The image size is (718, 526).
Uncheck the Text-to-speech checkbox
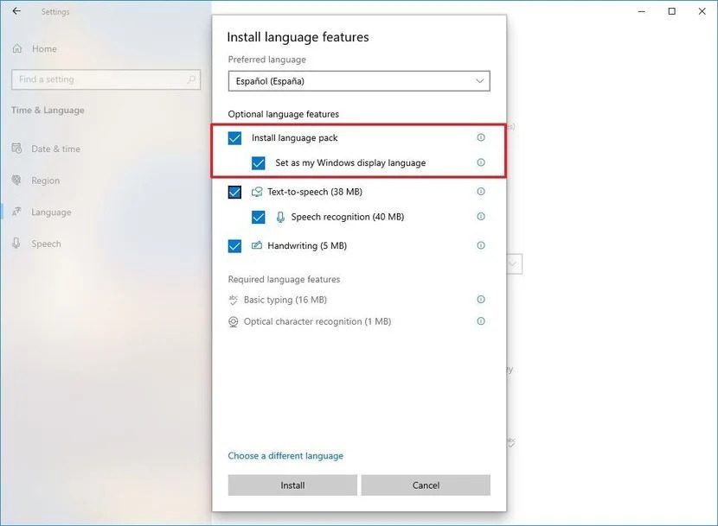(x=234, y=192)
